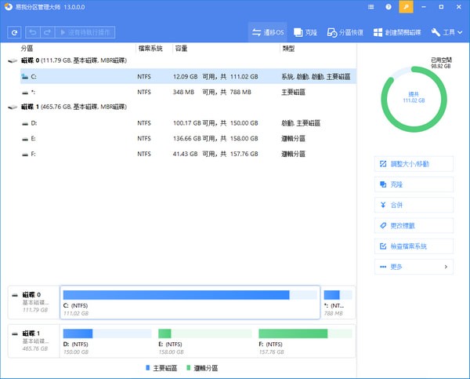Open the 工具 dropdown menu
The image size is (470, 379).
[x=443, y=33]
